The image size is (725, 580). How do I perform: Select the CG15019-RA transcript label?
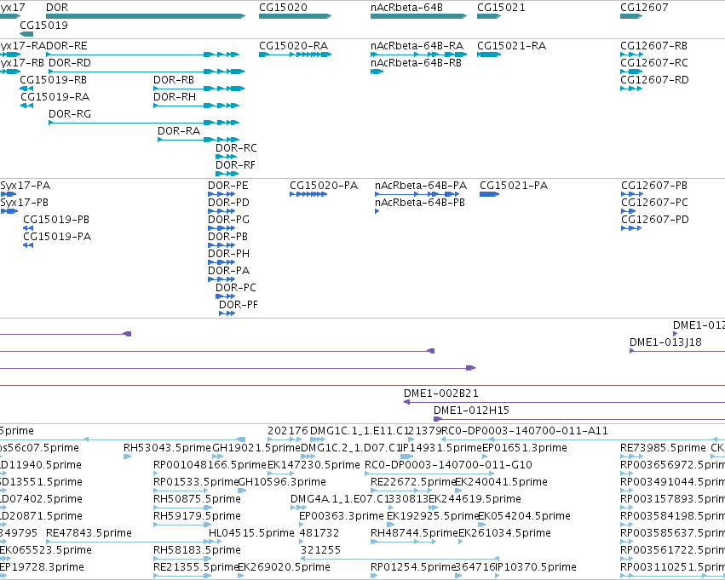[x=55, y=97]
